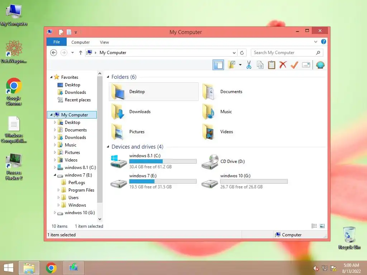This screenshot has height=275, width=367.
Task: Collapse the Favorites tree group
Action: point(51,77)
